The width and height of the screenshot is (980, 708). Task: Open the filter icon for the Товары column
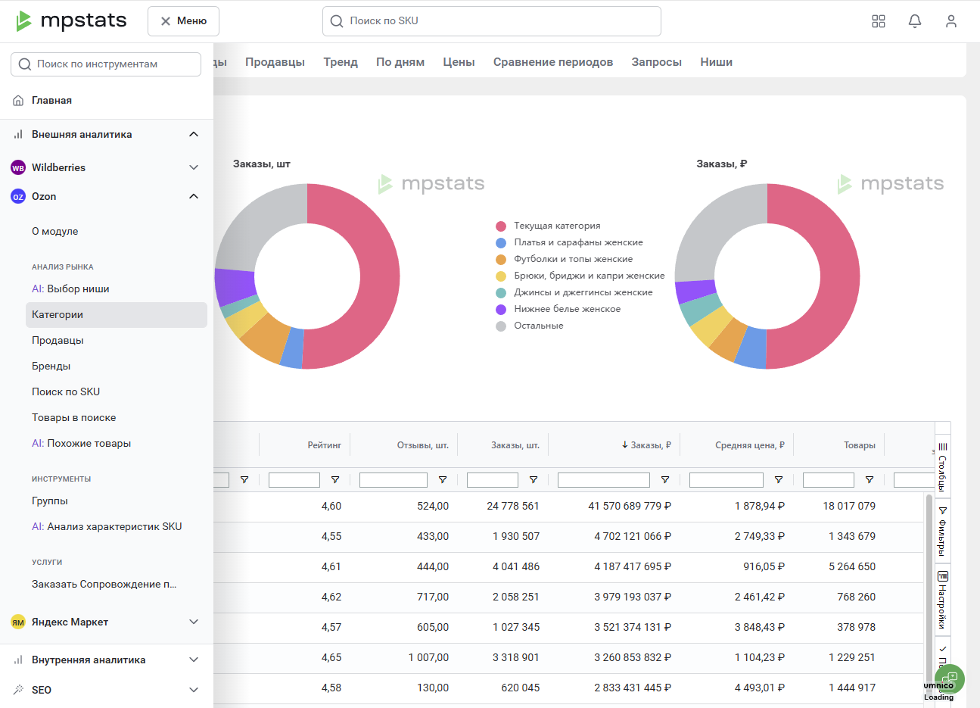(870, 479)
